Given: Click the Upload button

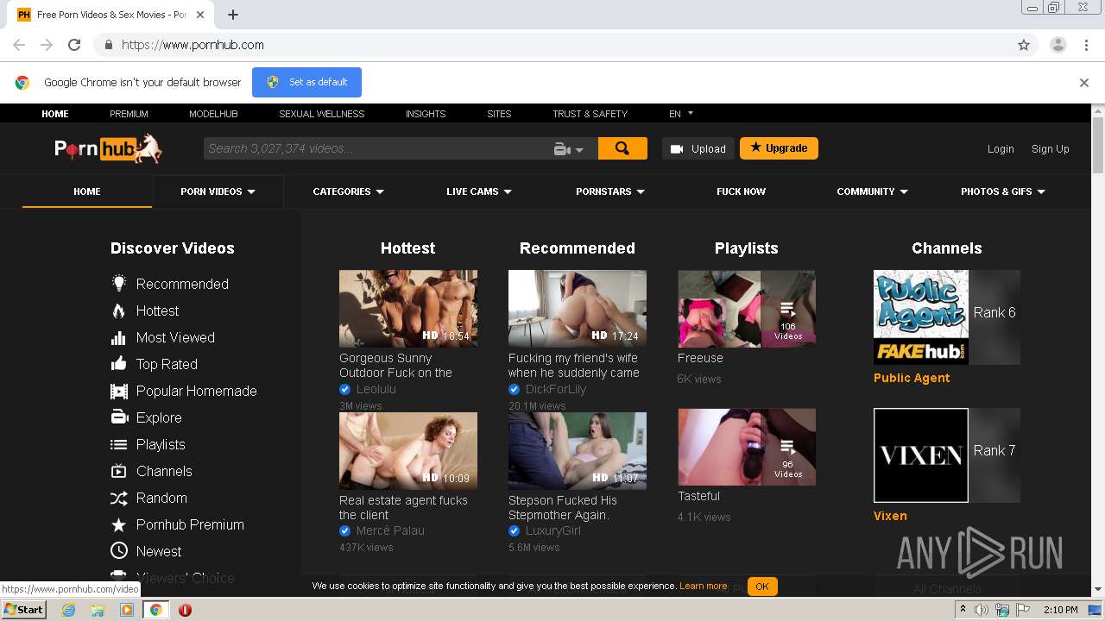Looking at the screenshot, I should pyautogui.click(x=698, y=148).
